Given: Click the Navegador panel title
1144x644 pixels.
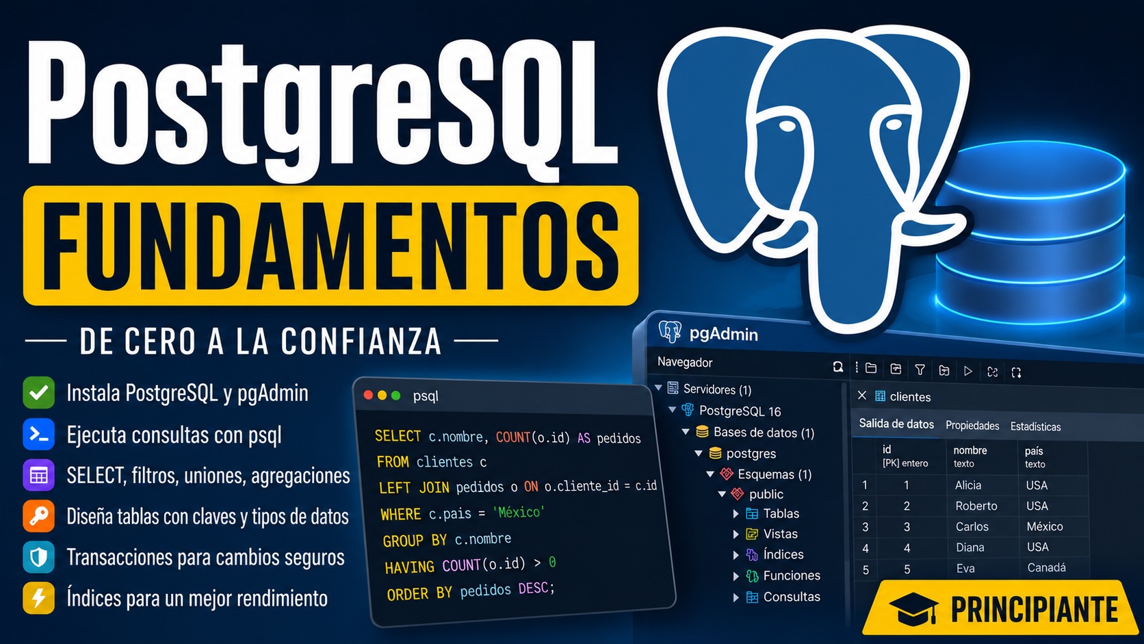Looking at the screenshot, I should [x=685, y=362].
